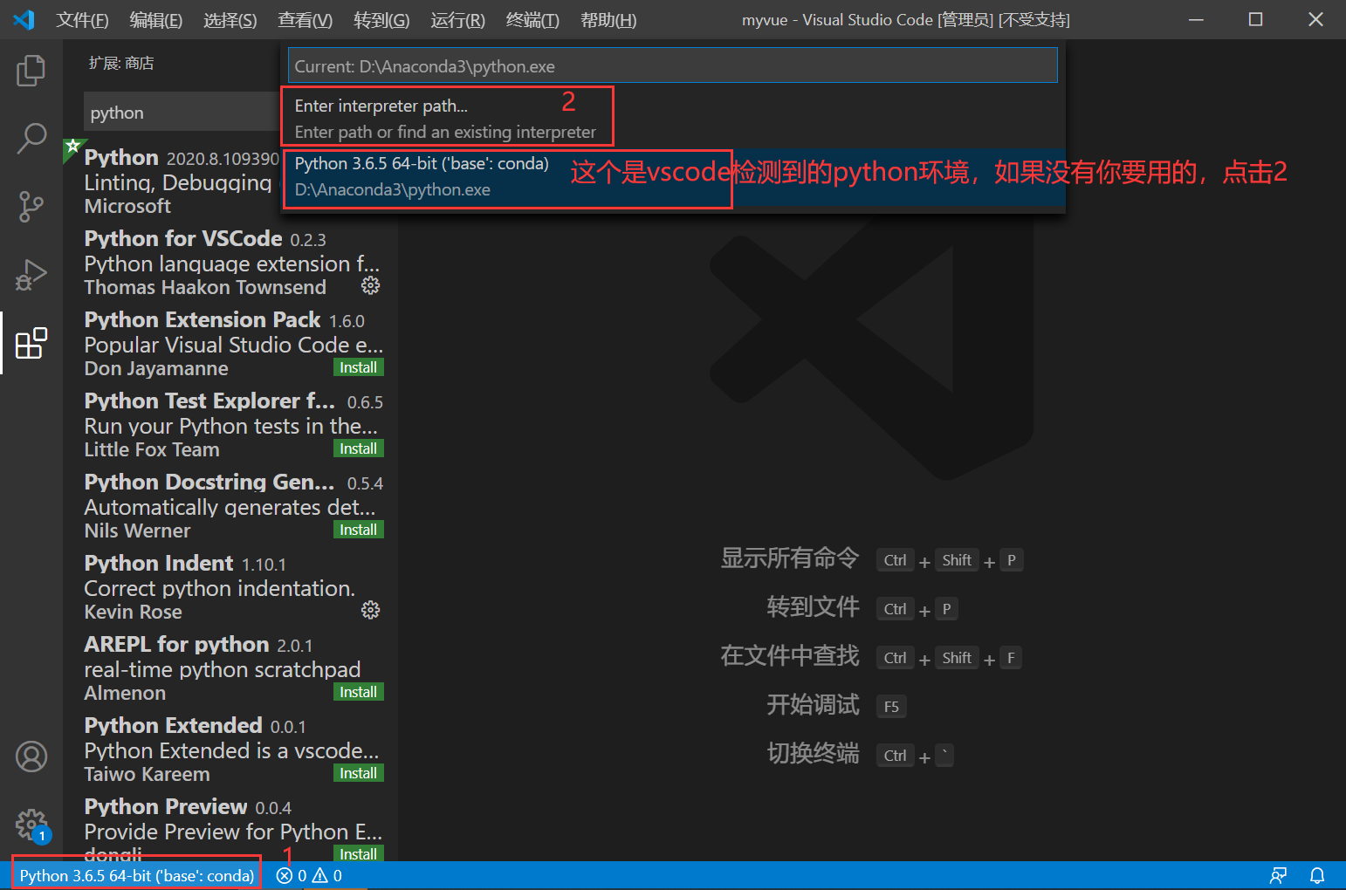The height and width of the screenshot is (890, 1346).
Task: Click the 在文件中查找 label
Action: [x=790, y=655]
